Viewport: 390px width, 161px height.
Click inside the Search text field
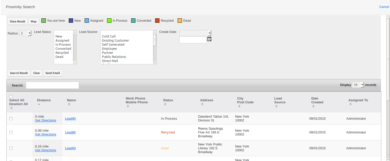(x=52, y=85)
